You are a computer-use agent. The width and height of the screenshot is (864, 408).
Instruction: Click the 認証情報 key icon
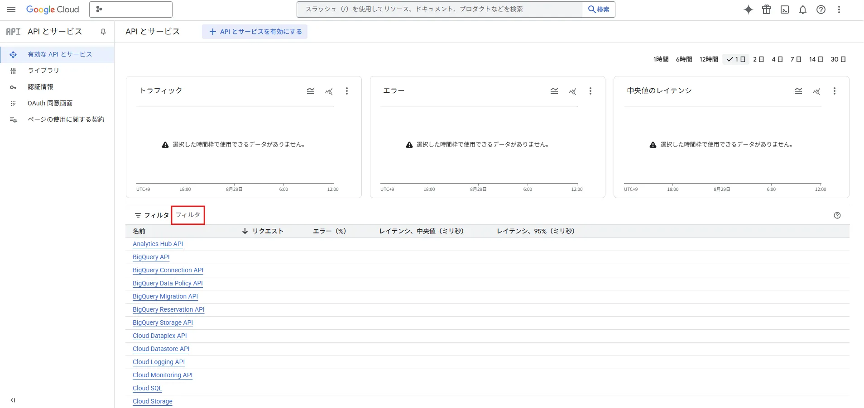(x=13, y=87)
